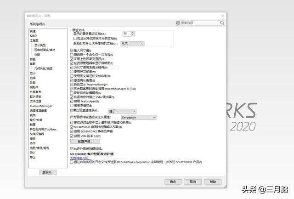Select MBD in the options tree
Image resolution: width=294 pixels, height=199 pixels.
coord(34,36)
